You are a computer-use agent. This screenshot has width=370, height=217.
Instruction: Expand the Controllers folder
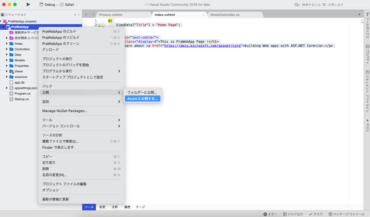[x=7, y=49]
